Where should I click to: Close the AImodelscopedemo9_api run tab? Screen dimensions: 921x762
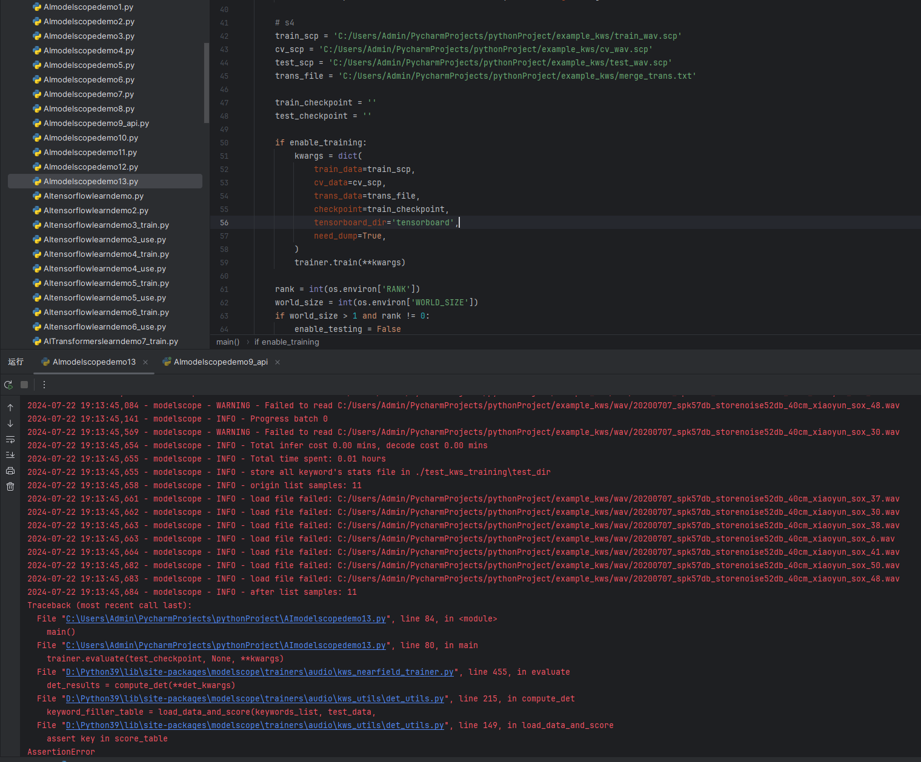pos(278,362)
